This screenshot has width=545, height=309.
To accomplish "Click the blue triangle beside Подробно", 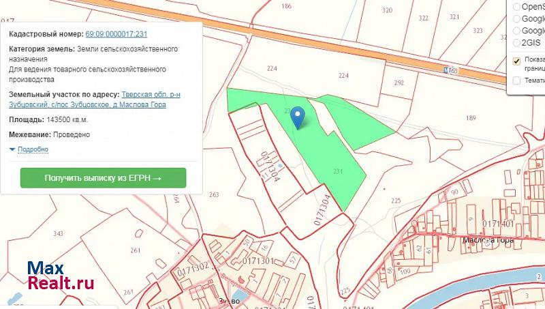I will [x=12, y=149].
